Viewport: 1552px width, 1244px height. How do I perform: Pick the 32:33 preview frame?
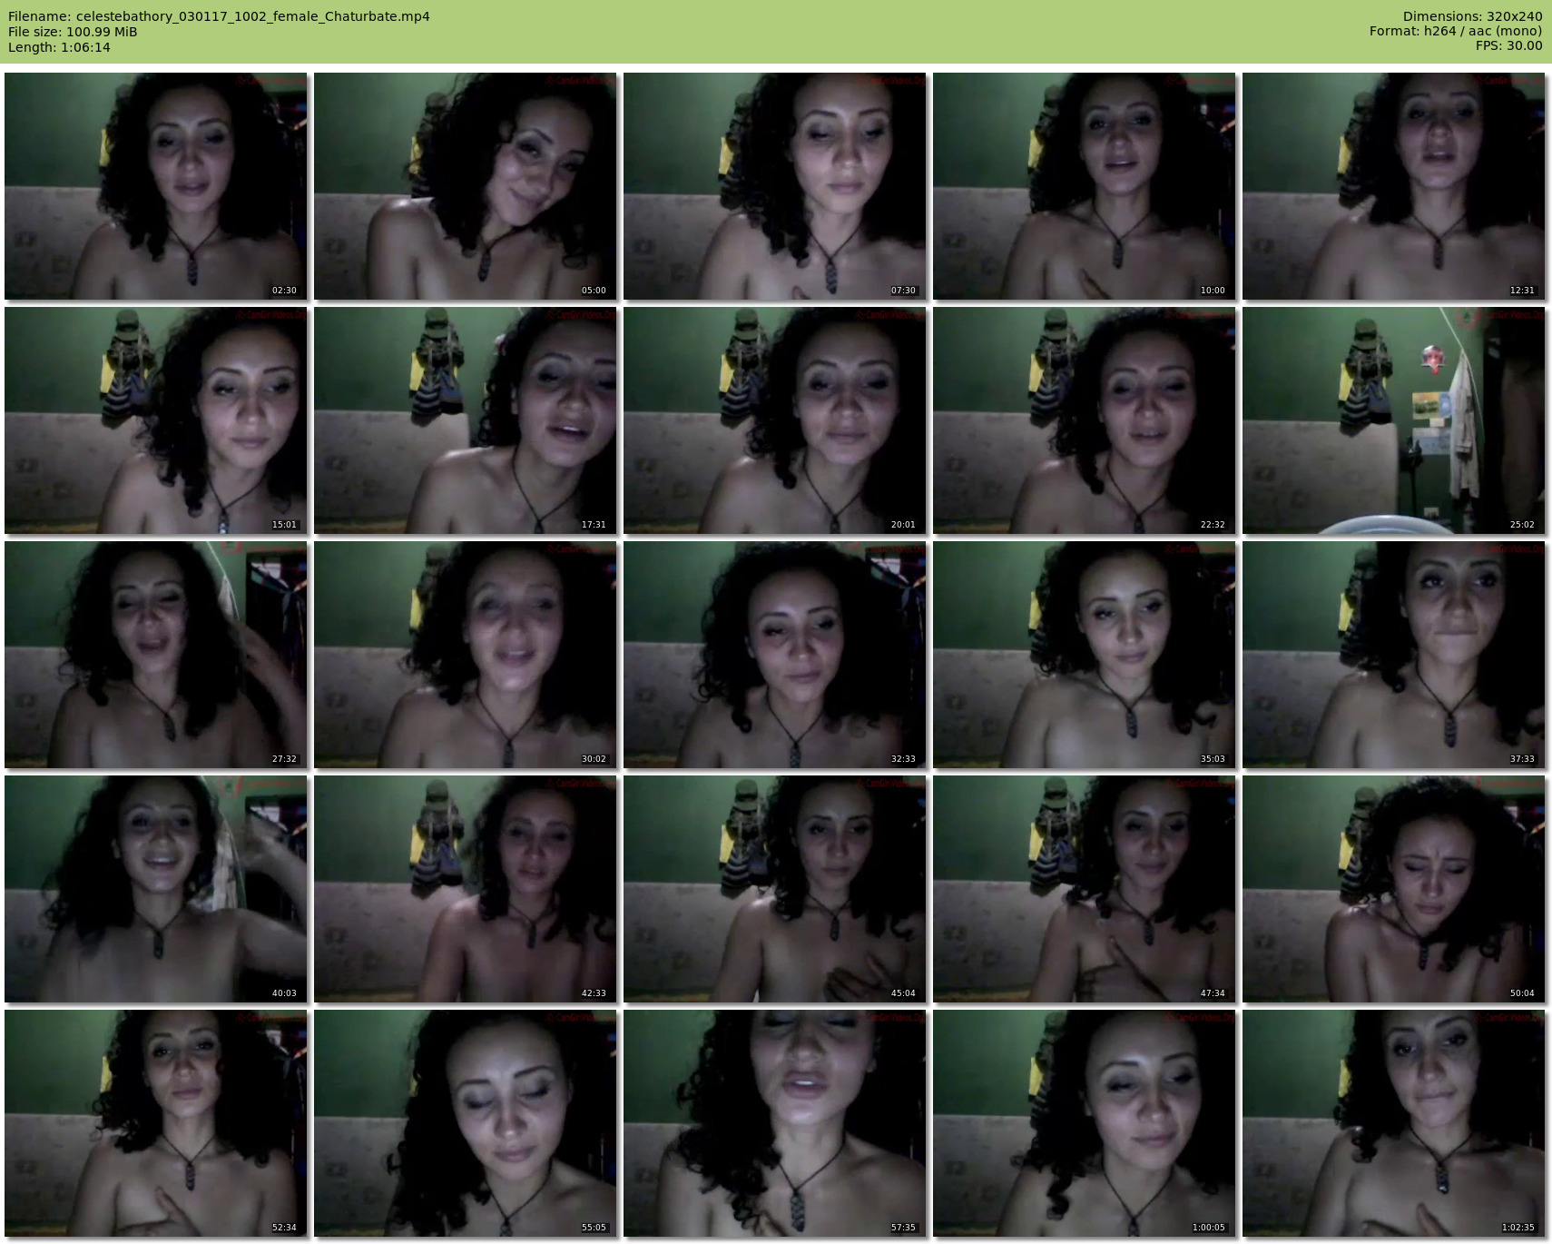point(775,655)
